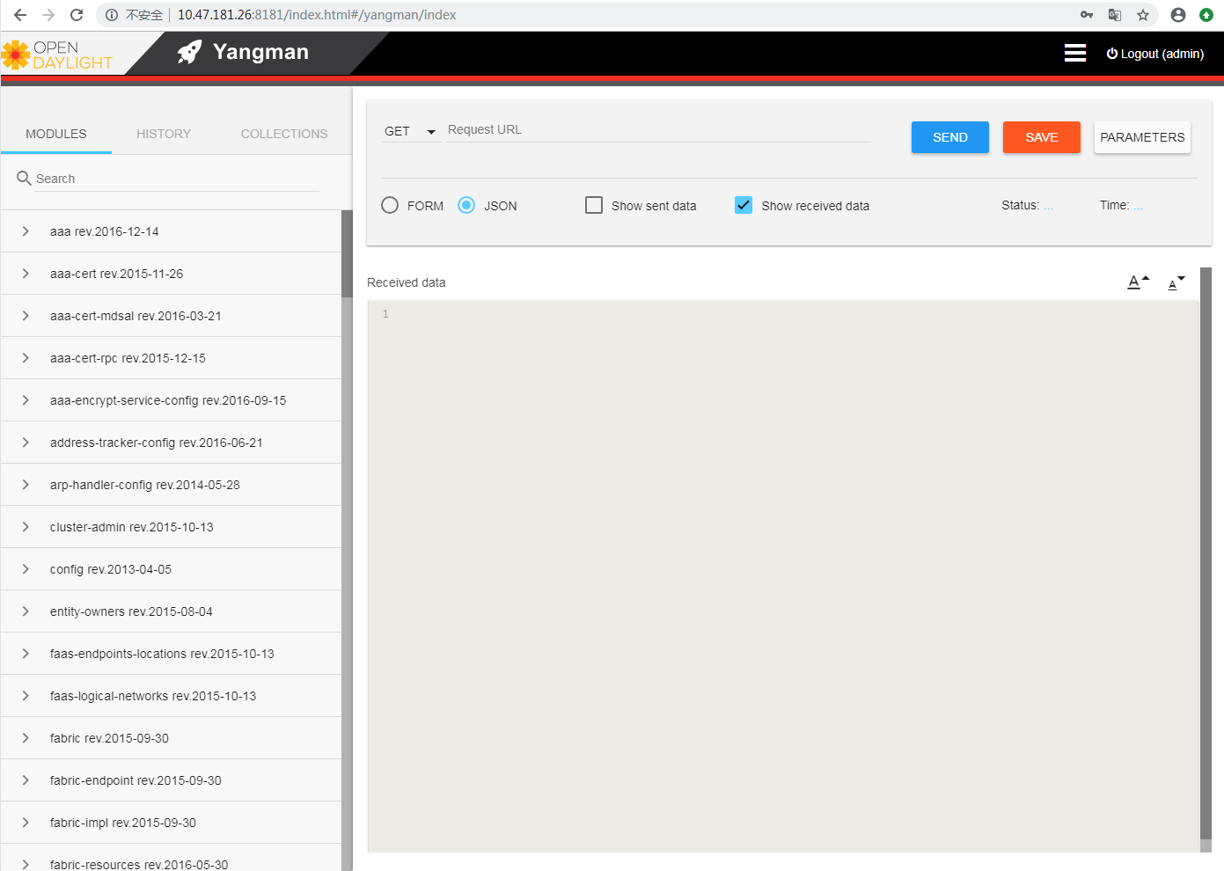Expand the fabric-endpoint module chevron

(26, 780)
